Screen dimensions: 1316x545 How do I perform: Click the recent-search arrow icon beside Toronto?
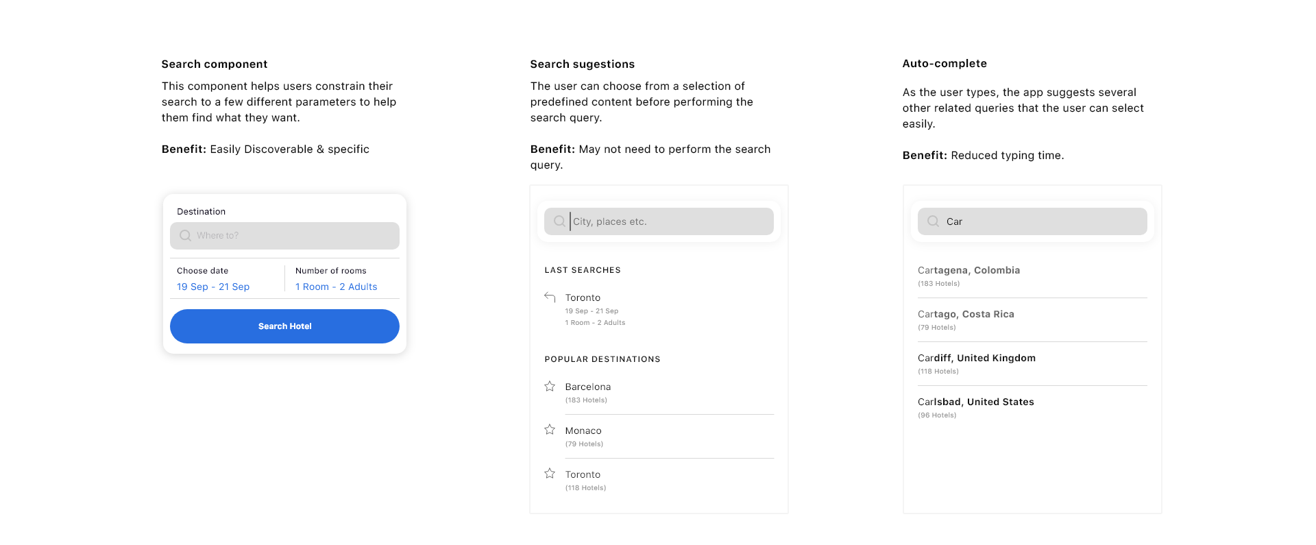tap(550, 298)
